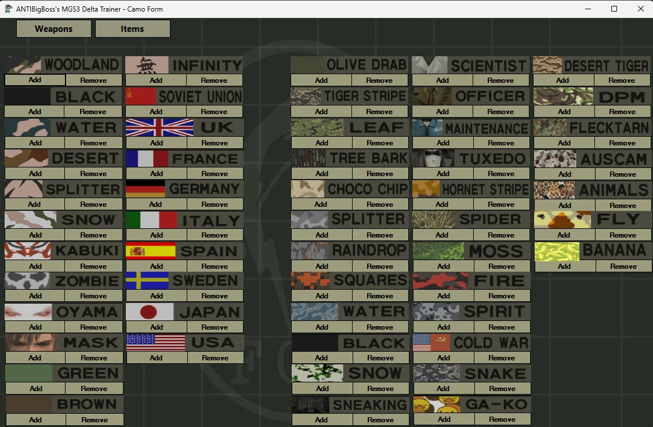Click the Mask face image
This screenshot has height=427, width=653.
pos(29,342)
